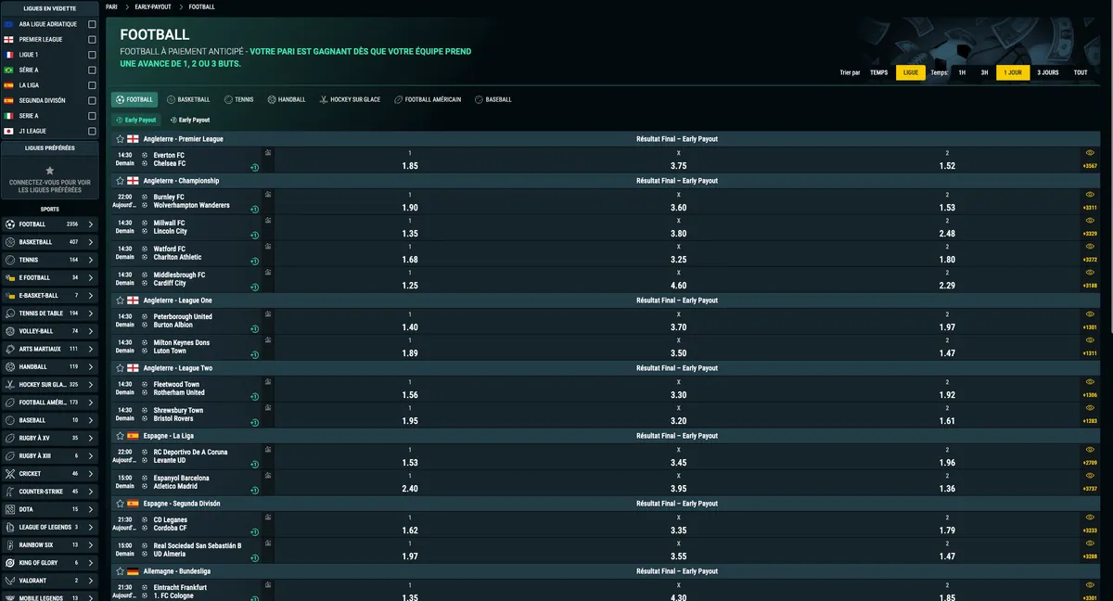
Task: Expand the Tennis sport chevron
Action: click(x=91, y=260)
